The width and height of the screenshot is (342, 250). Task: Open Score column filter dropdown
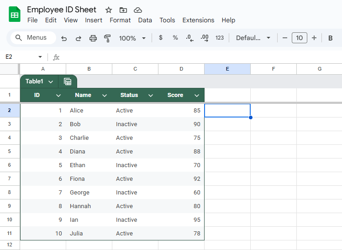tap(197, 95)
